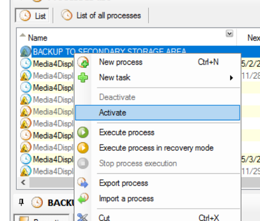Click the green plus New task icon
Image resolution: width=260 pixels, height=221 pixels.
[x=83, y=78]
